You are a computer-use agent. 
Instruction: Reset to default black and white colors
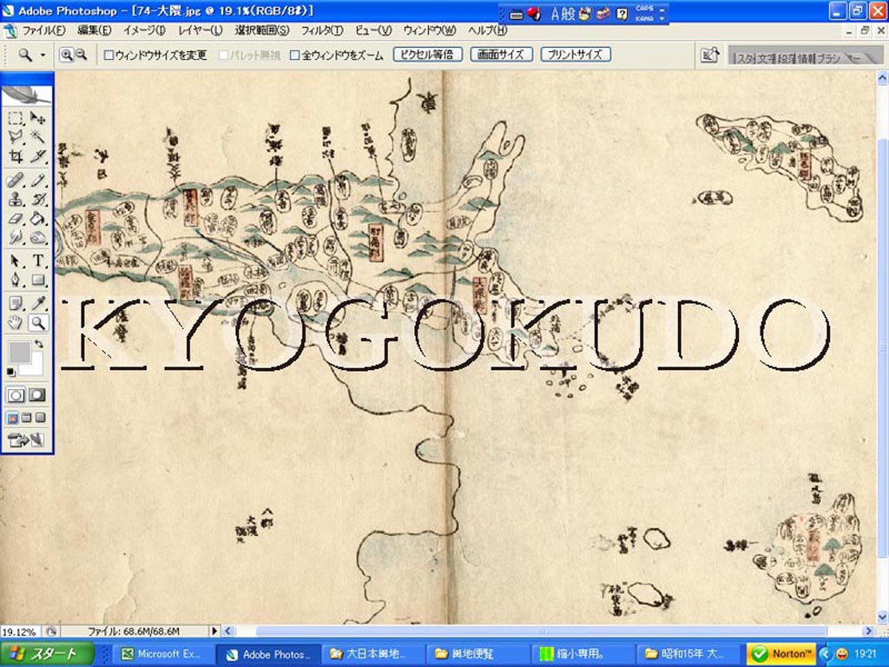(x=11, y=372)
